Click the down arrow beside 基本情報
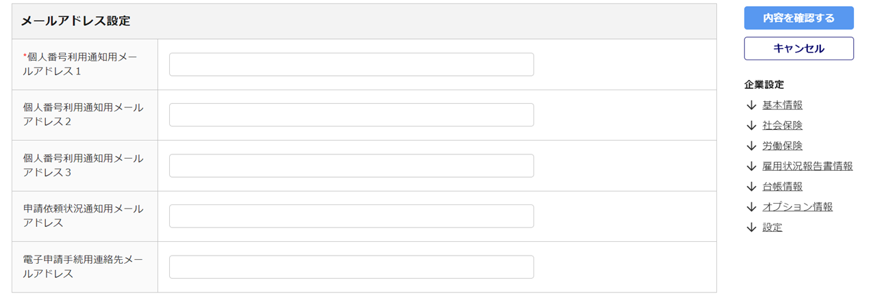Image resolution: width=871 pixels, height=298 pixels. tap(751, 105)
